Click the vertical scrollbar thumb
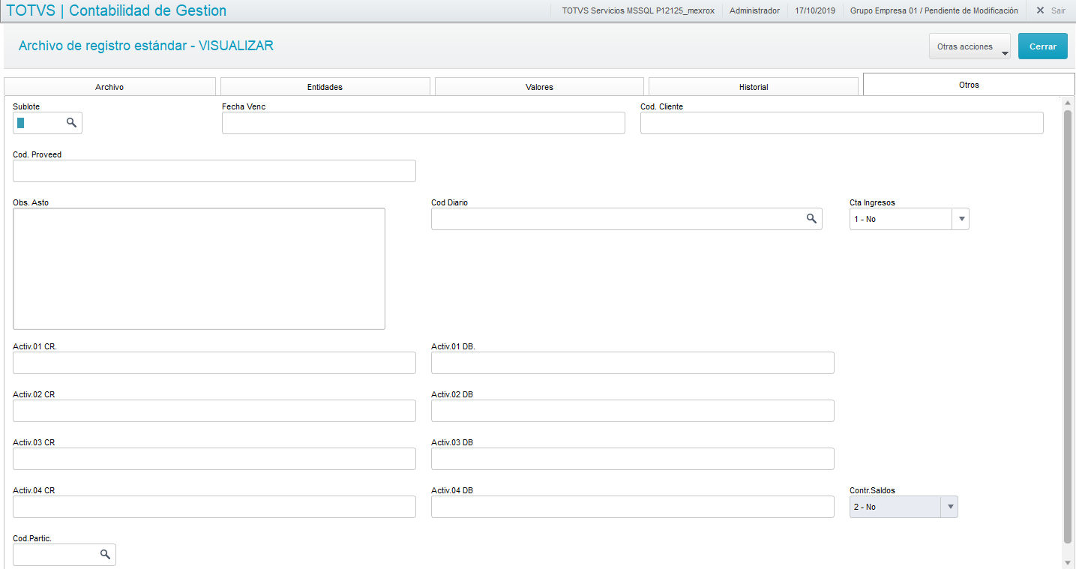The image size is (1076, 569). (1068, 326)
